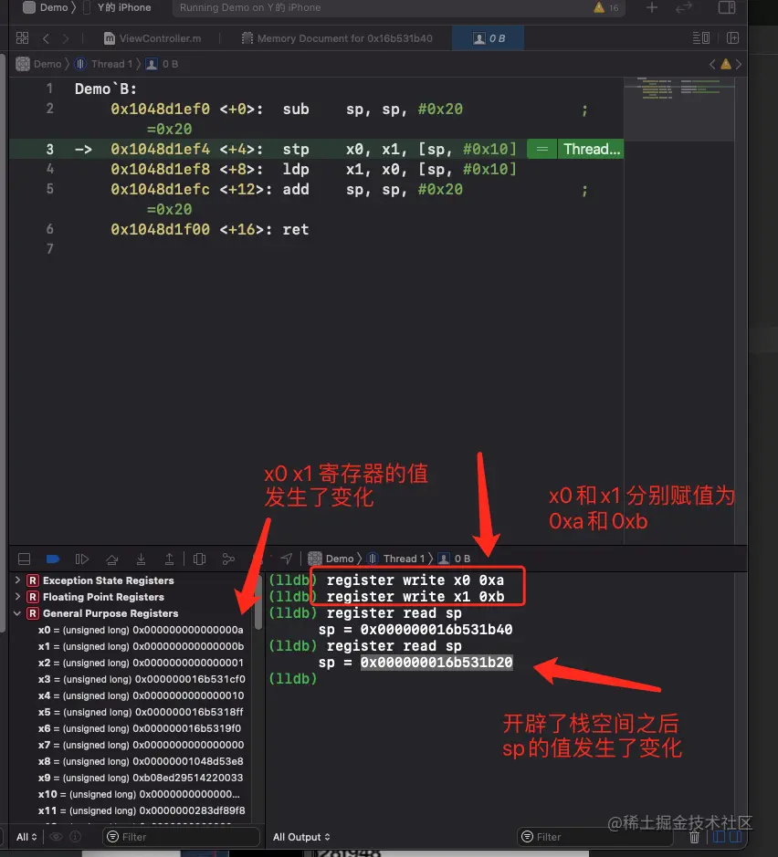778x857 pixels.
Task: Click the console filter field
Action: (x=594, y=836)
